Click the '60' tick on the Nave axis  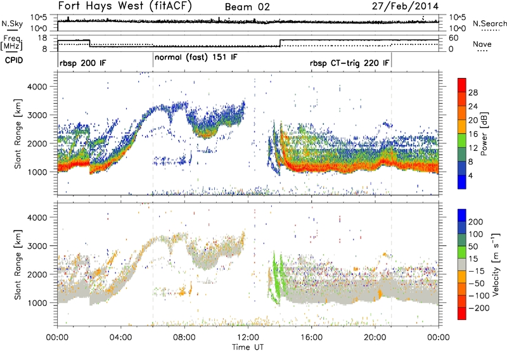[x=454, y=38]
